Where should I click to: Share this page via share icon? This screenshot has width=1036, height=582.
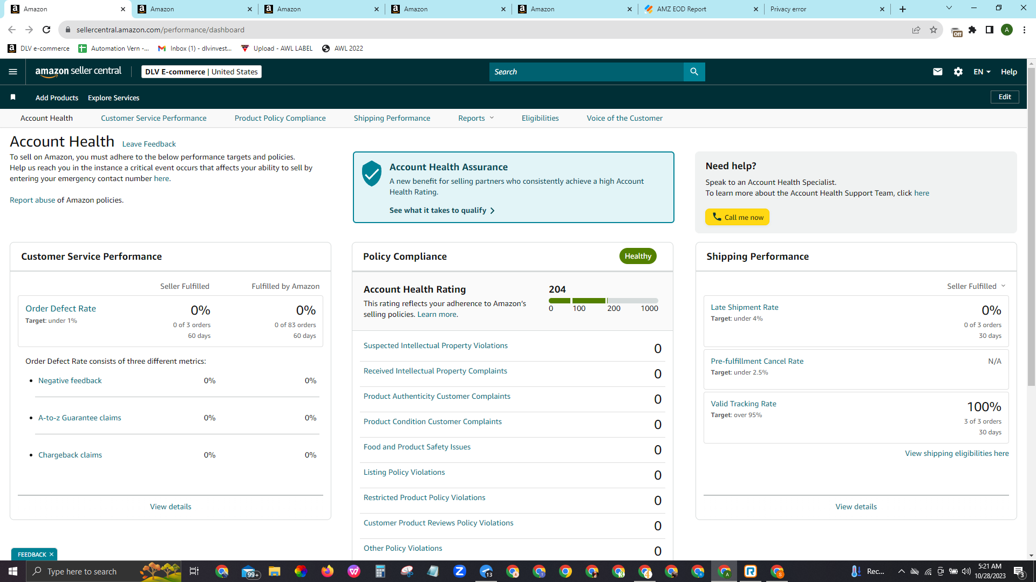[916, 30]
